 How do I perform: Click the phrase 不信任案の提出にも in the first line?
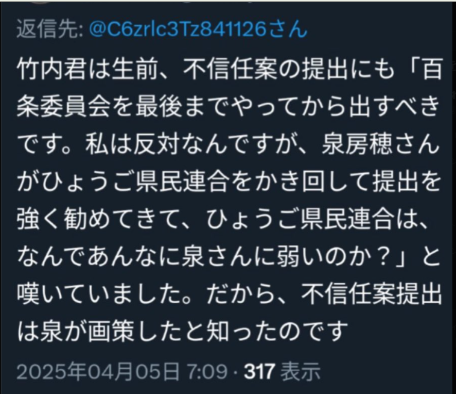tap(289, 70)
